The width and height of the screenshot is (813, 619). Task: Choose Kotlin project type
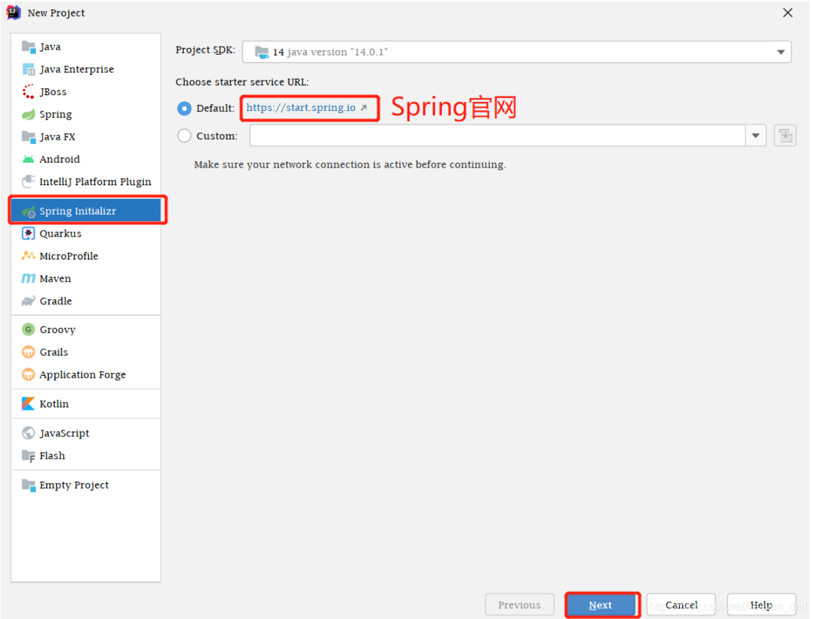coord(86,404)
